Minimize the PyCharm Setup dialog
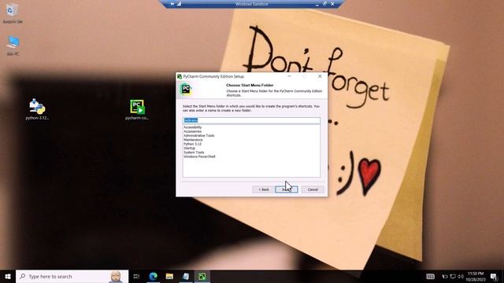Screen dimensions: 504x283 (289, 76)
